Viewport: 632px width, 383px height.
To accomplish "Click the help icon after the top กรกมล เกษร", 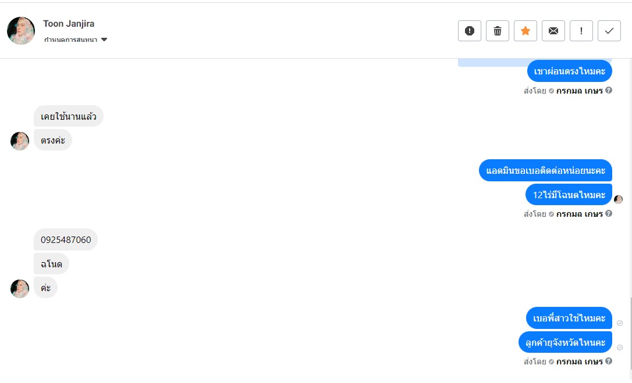I will (x=609, y=90).
